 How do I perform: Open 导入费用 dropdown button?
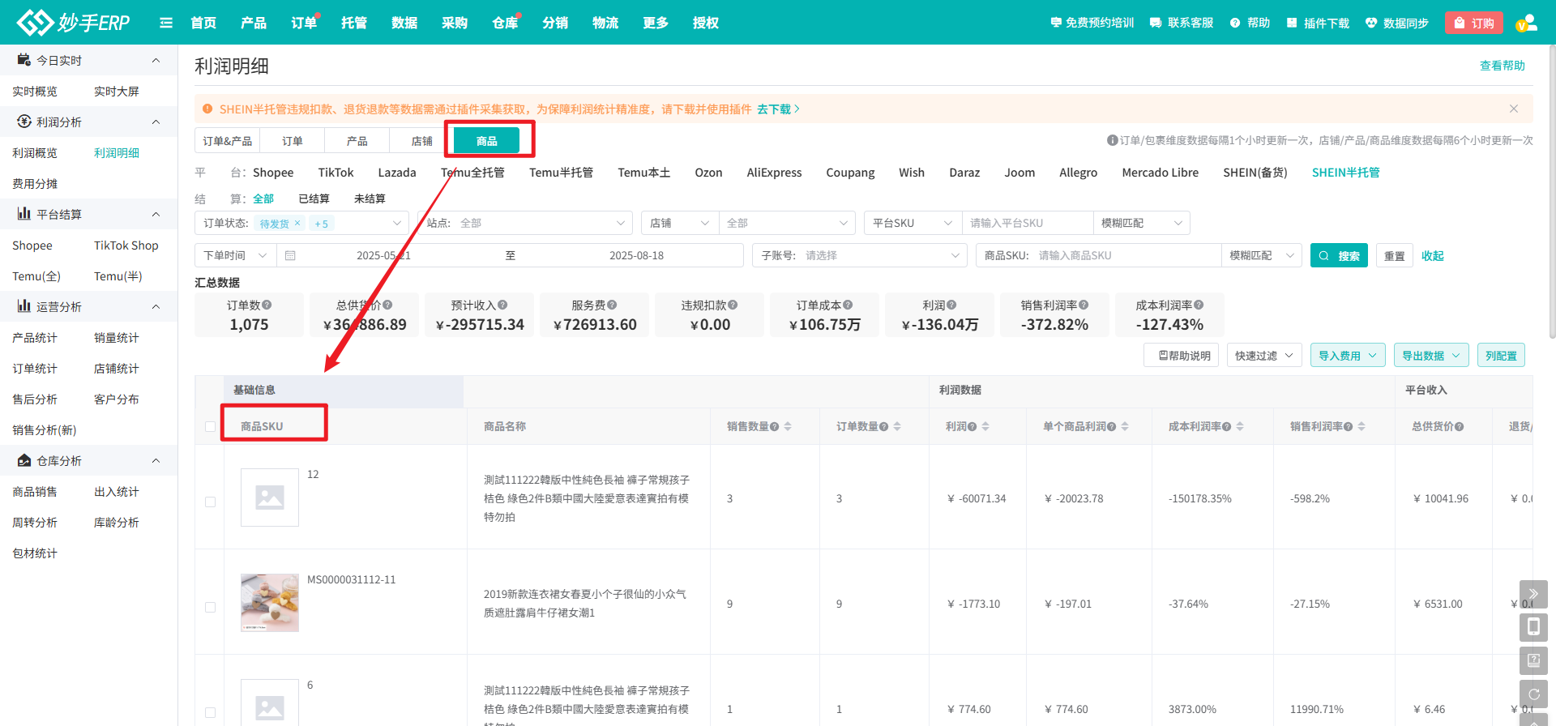(1348, 355)
